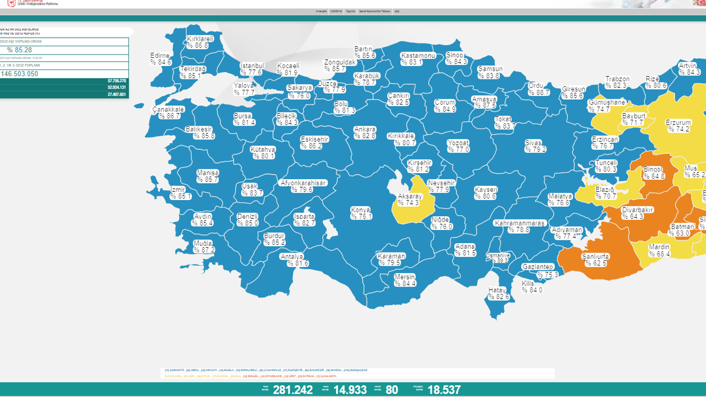Select the COVID-19 menu item
Screen dimensions: 706x397
336,11
